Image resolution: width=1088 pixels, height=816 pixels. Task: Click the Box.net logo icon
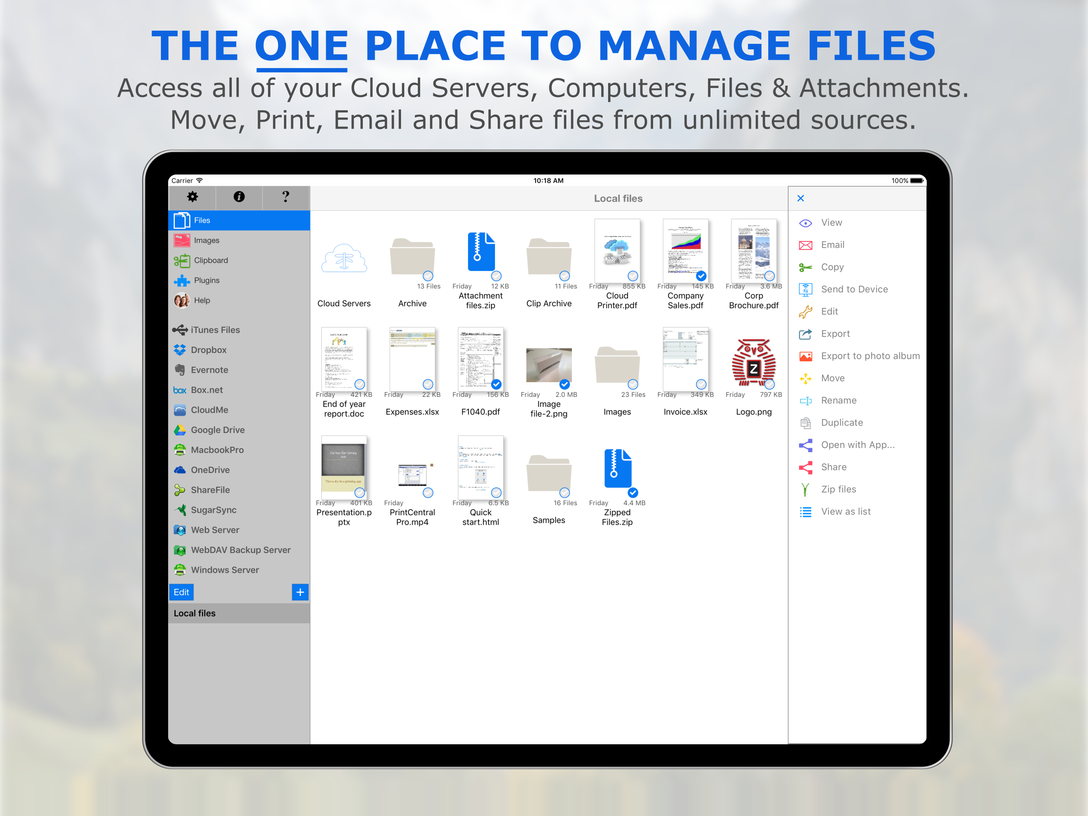coord(180,390)
